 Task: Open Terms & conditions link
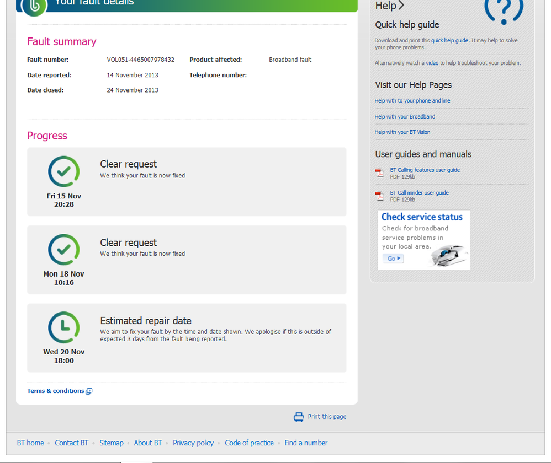56,391
